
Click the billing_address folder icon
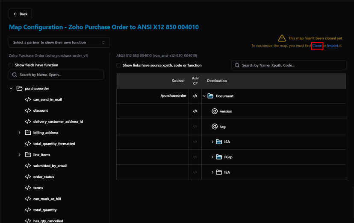pyautogui.click(x=28, y=133)
